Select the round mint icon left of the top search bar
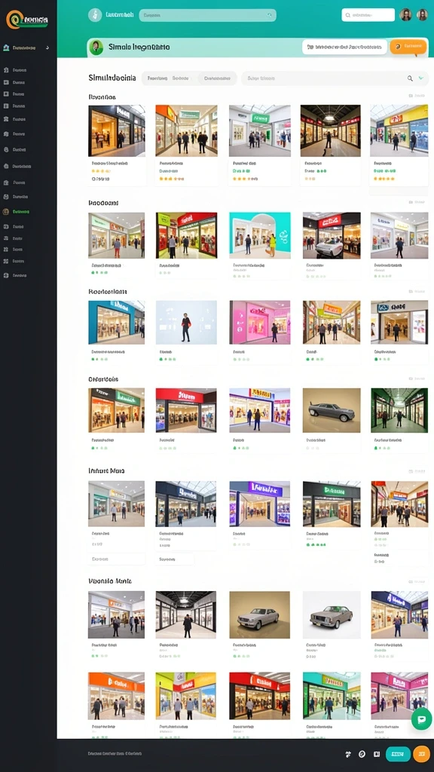 (x=95, y=15)
